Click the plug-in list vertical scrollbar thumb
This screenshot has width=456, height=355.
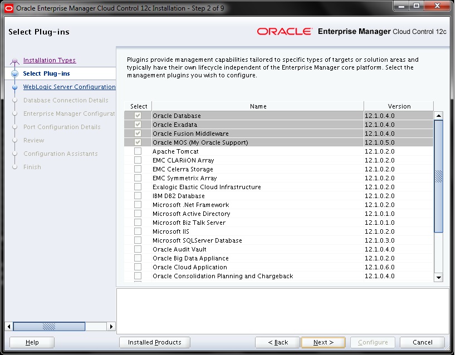(x=439, y=176)
